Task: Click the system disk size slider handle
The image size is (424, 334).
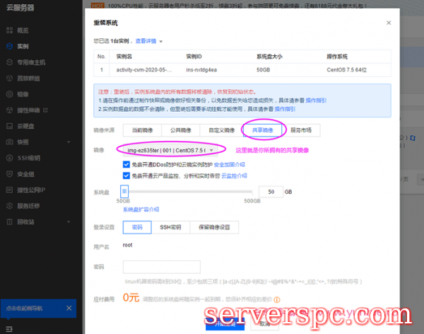Action: [124, 191]
